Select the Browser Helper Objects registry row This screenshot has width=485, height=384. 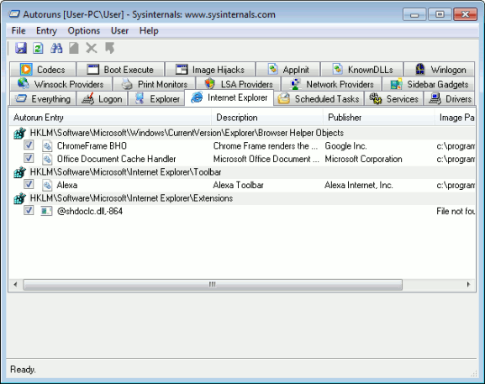click(x=242, y=133)
